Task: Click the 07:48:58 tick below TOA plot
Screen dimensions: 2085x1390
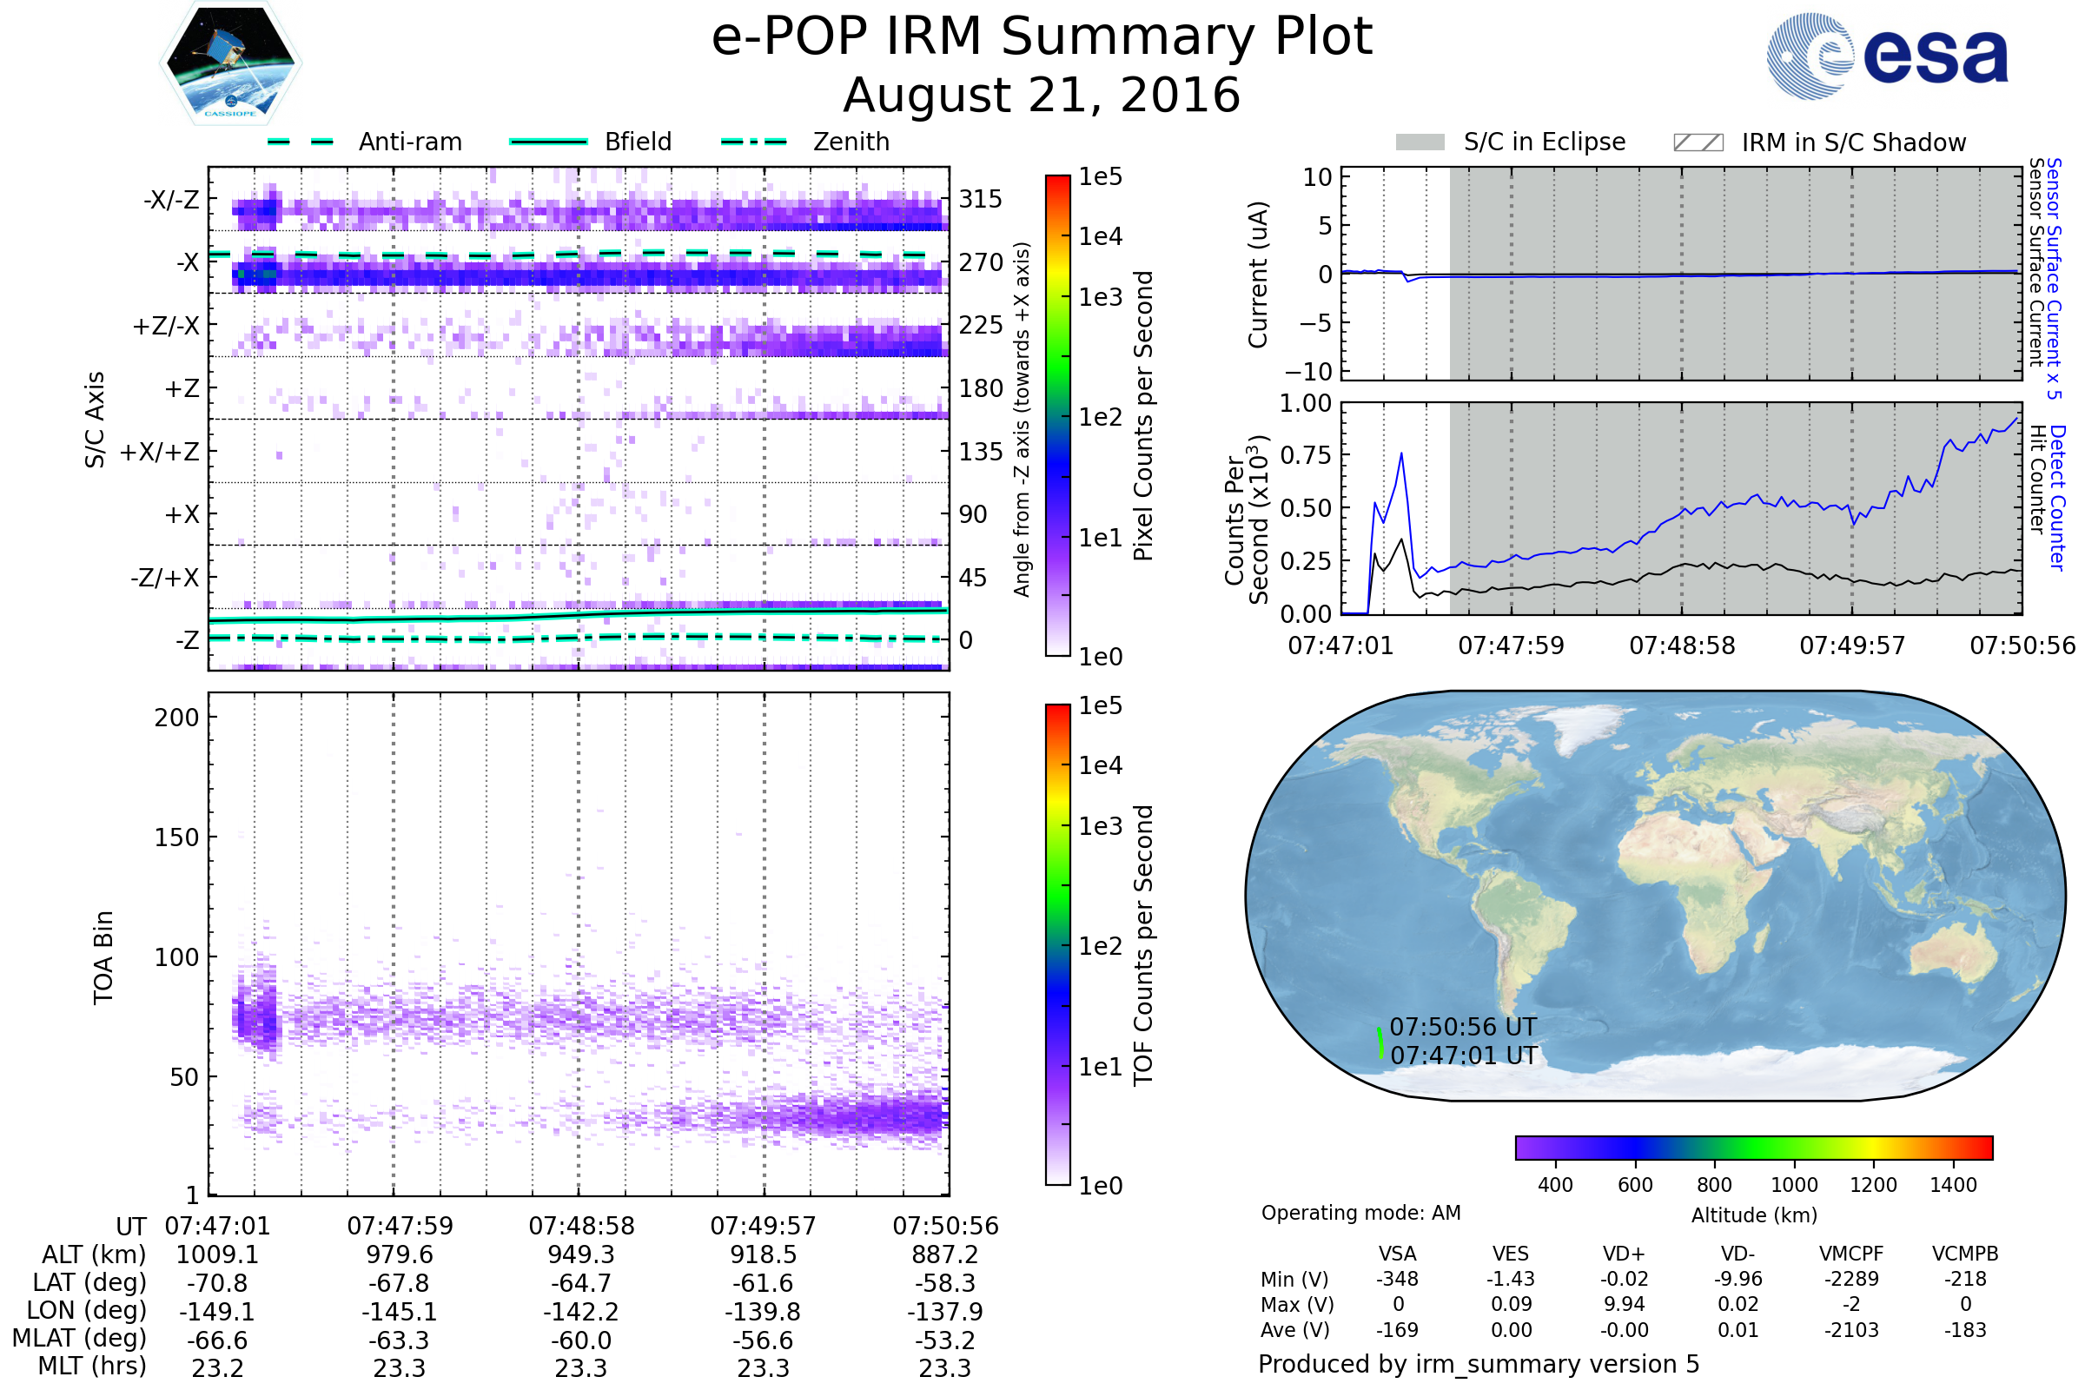Action: pos(581,1226)
